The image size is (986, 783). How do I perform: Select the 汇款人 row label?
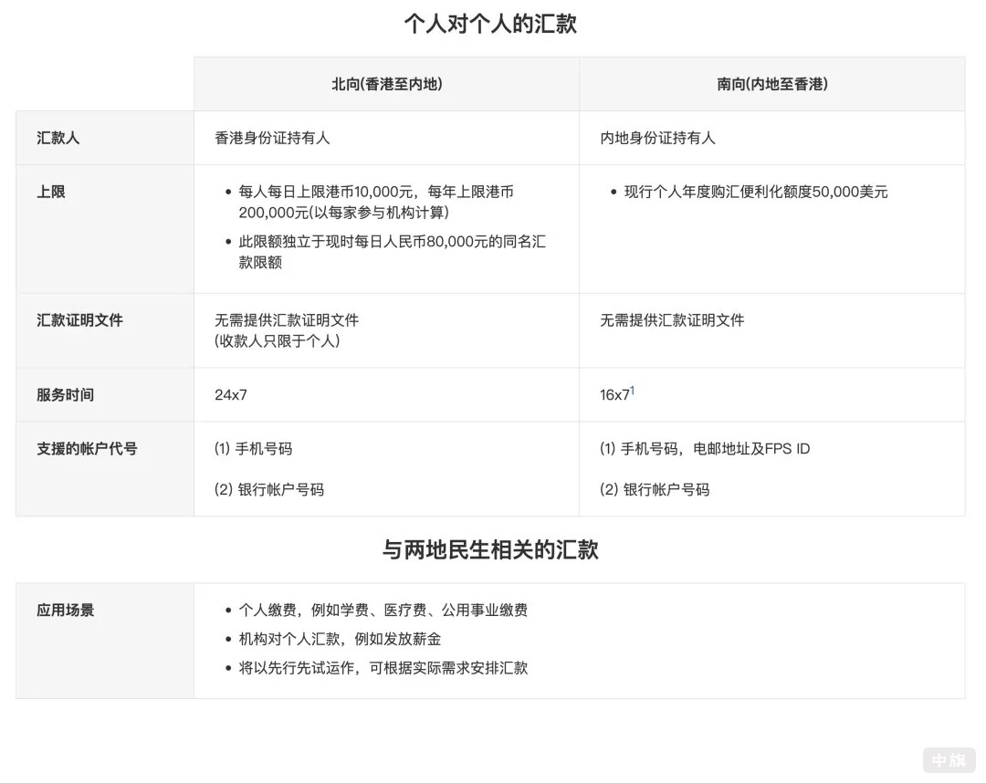[x=53, y=138]
